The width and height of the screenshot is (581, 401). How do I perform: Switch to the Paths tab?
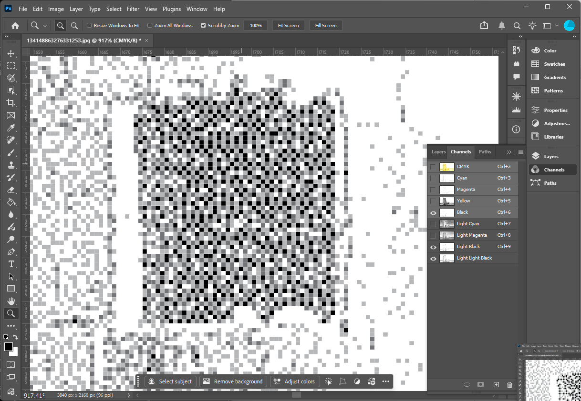coord(485,152)
